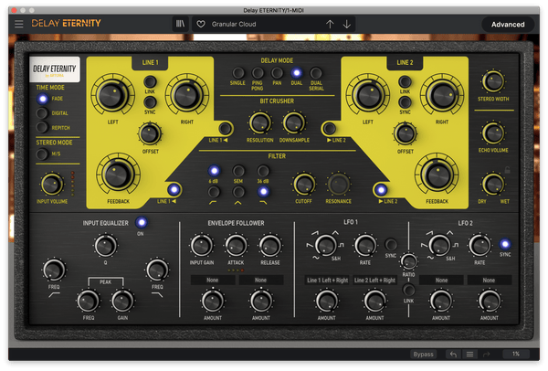Open edit history list icon
The width and height of the screenshot is (548, 371).
(469, 355)
